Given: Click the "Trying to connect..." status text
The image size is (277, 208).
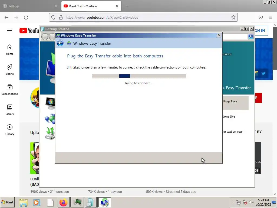Looking at the screenshot, I should click(x=138, y=83).
